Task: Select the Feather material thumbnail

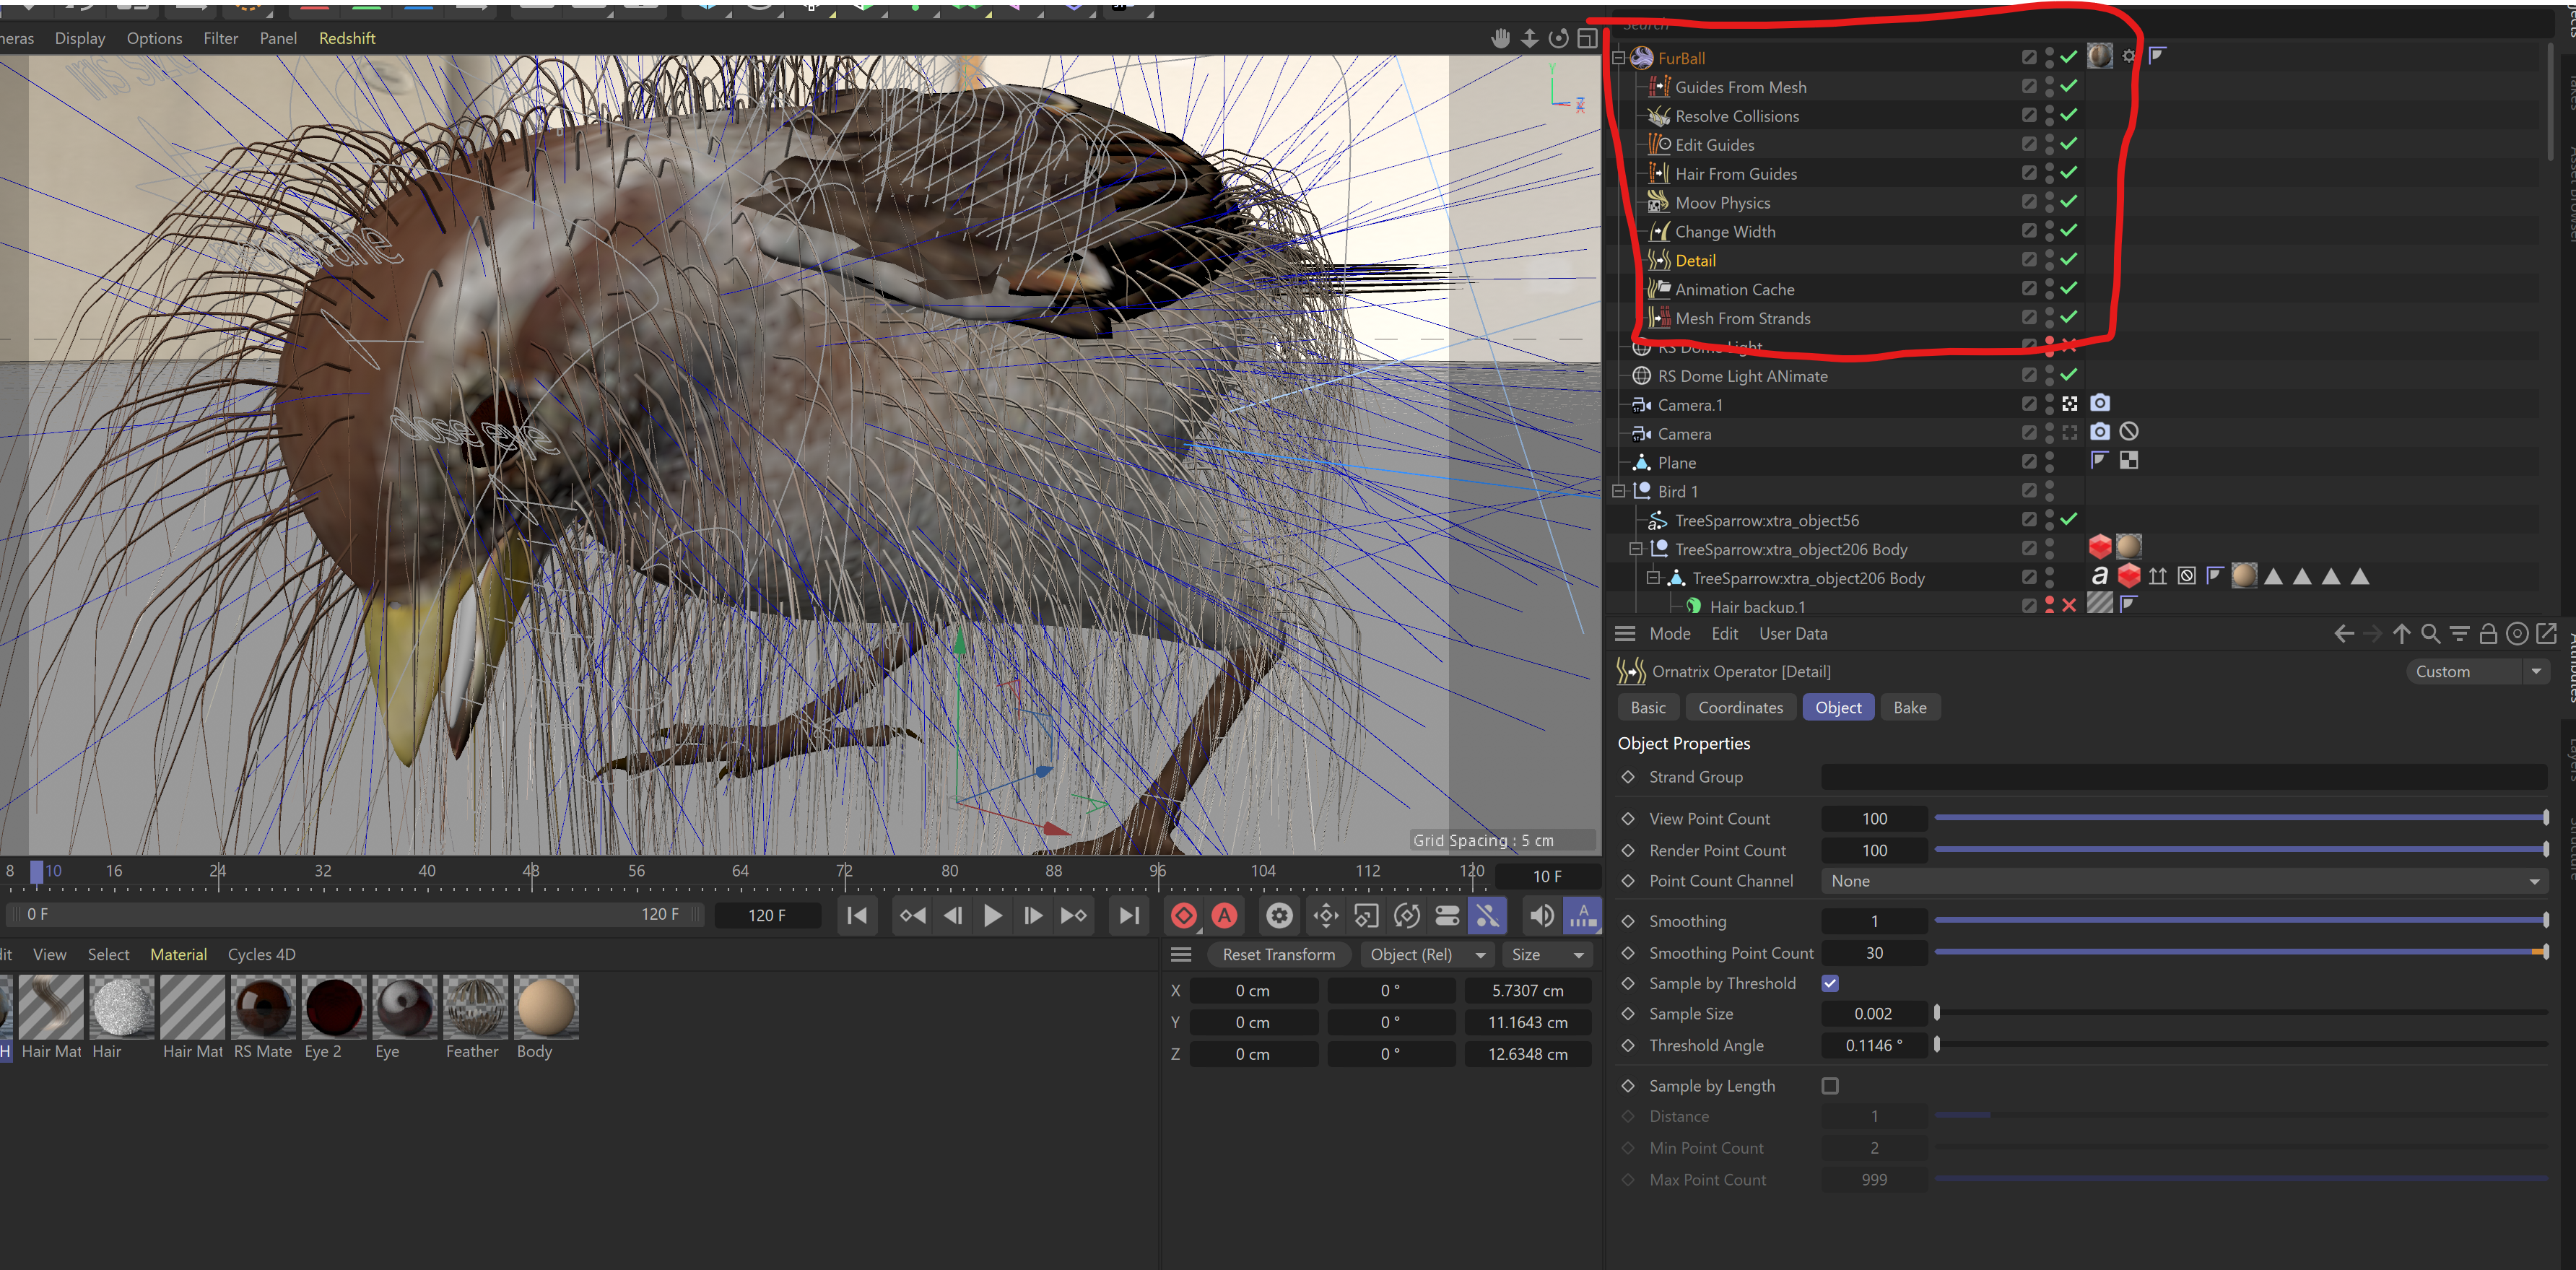Action: [x=475, y=1007]
